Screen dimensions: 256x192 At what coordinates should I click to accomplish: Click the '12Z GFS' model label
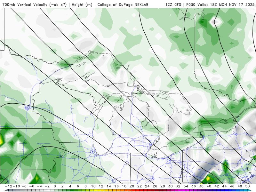pyautogui.click(x=173, y=4)
